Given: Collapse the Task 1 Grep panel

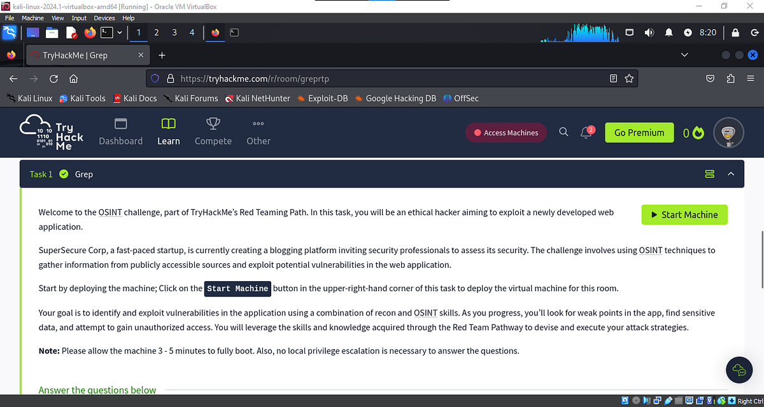Looking at the screenshot, I should point(730,173).
